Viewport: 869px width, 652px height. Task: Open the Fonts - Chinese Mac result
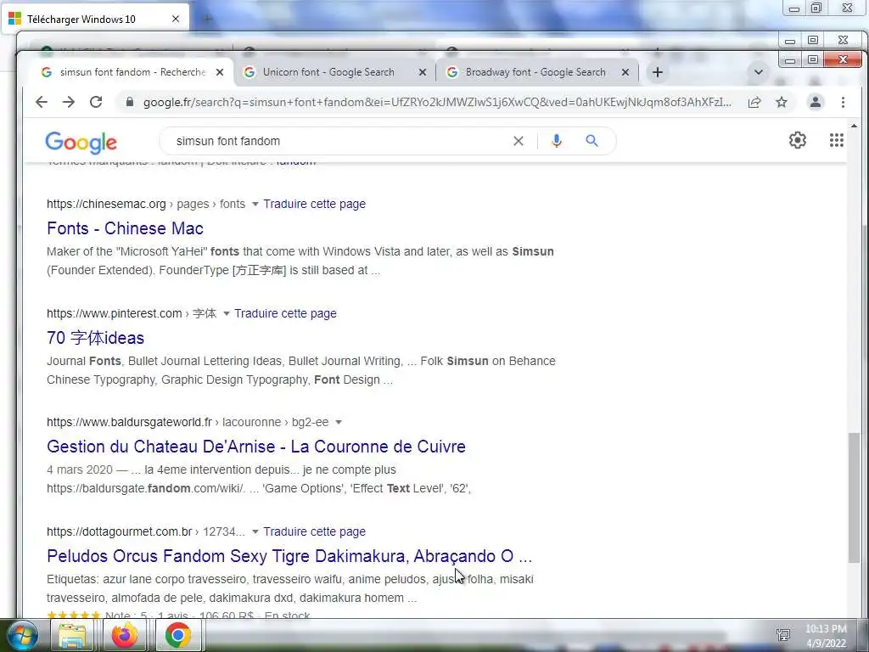pos(126,228)
